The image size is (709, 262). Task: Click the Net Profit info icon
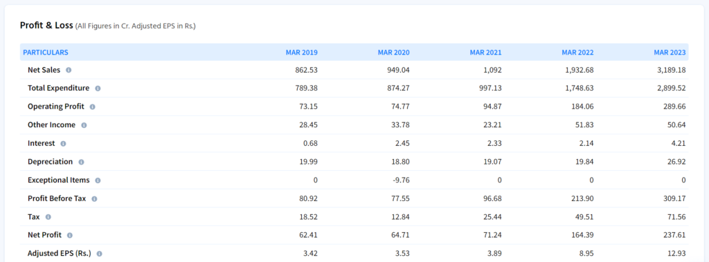[70, 235]
